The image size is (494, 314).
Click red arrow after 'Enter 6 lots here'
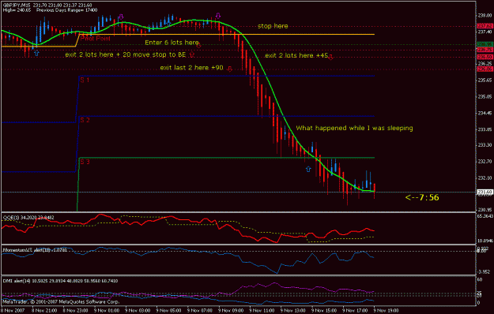199,46
